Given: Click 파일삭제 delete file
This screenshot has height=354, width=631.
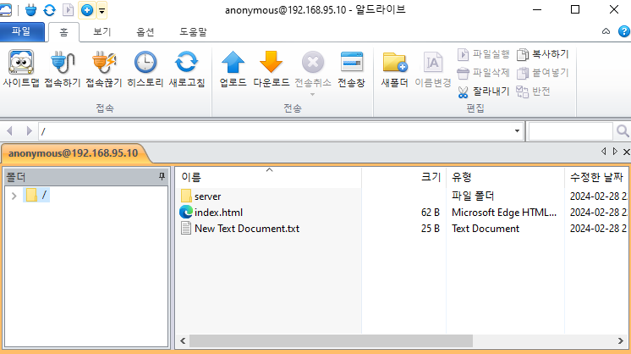Looking at the screenshot, I should (x=484, y=73).
